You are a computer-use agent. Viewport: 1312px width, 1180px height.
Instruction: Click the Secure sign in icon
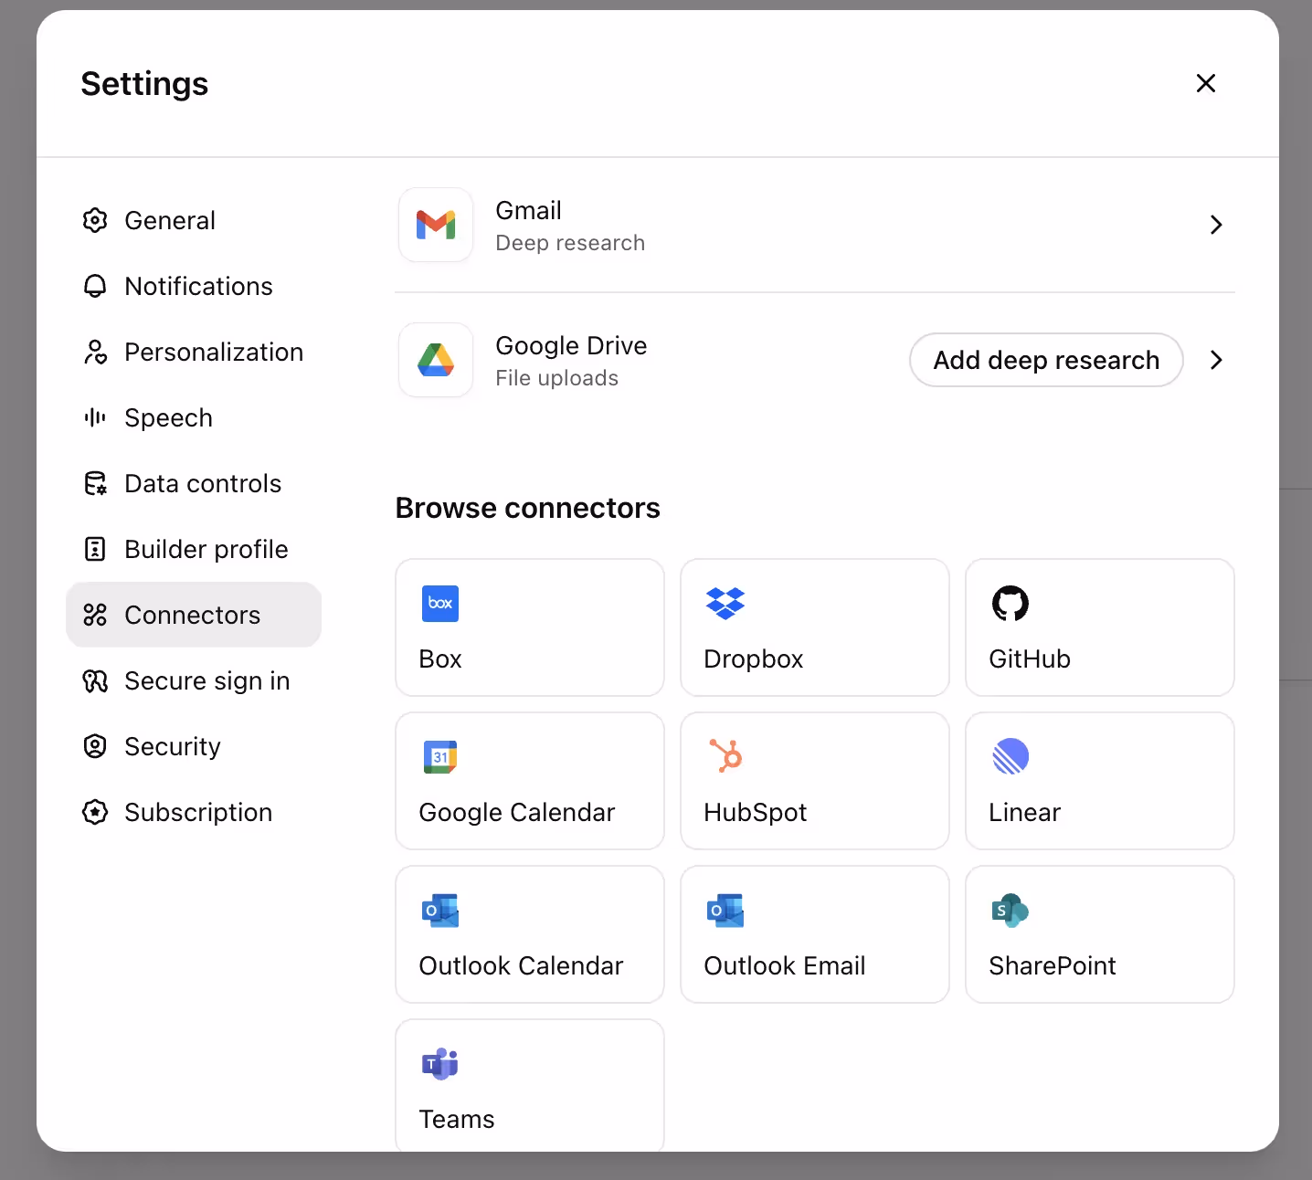[x=95, y=680]
